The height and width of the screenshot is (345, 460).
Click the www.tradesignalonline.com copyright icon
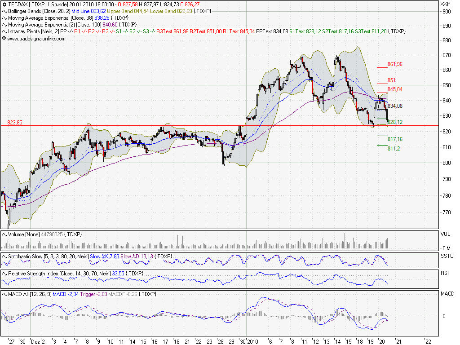[x=3, y=39]
